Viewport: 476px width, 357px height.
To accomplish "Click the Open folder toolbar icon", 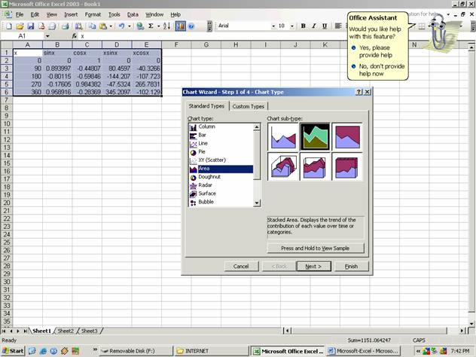I will [20, 26].
